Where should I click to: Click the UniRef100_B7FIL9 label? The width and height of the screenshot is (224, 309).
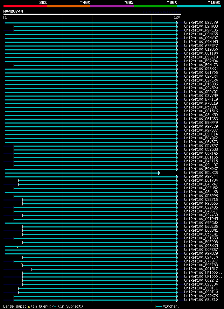tap(201, 99)
